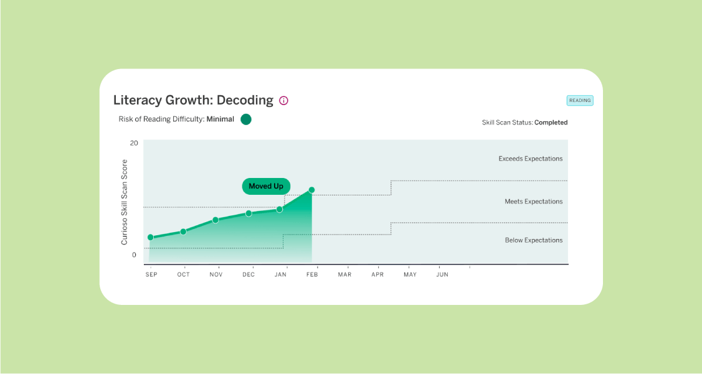Click the green Minimal risk indicator dot

(x=246, y=119)
